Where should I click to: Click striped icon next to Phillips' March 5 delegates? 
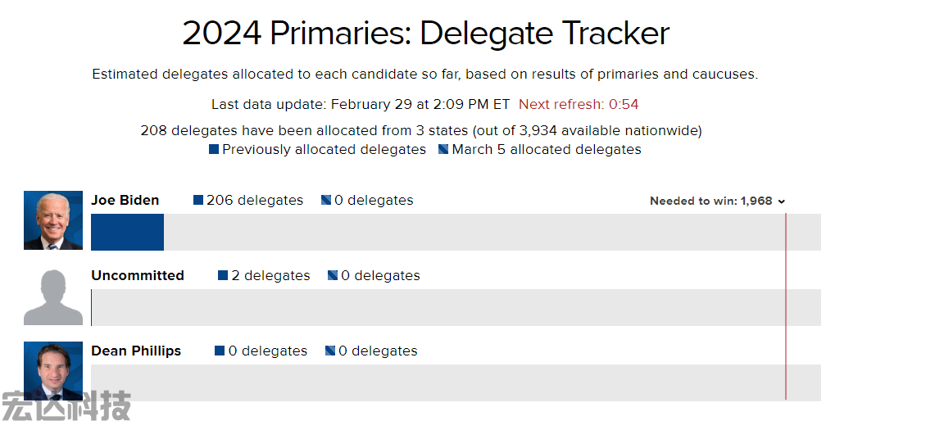point(329,351)
